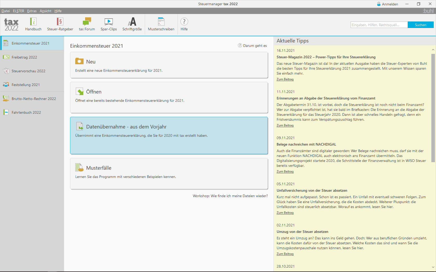Click the Darum geht es question icon
The height and width of the screenshot is (272, 436).
click(x=240, y=45)
